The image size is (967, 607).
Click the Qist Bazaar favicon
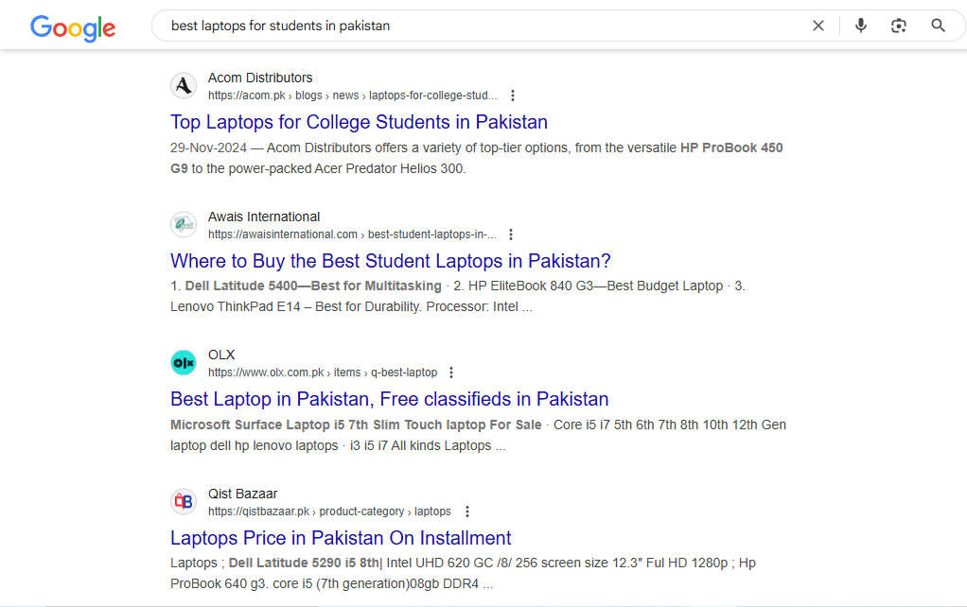[x=184, y=502]
